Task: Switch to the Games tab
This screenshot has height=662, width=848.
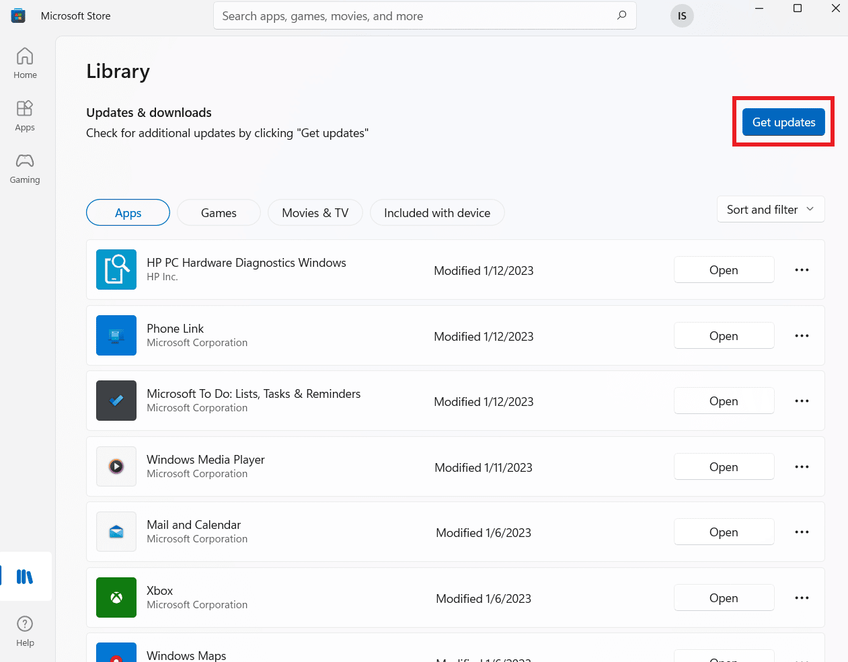Action: click(218, 212)
